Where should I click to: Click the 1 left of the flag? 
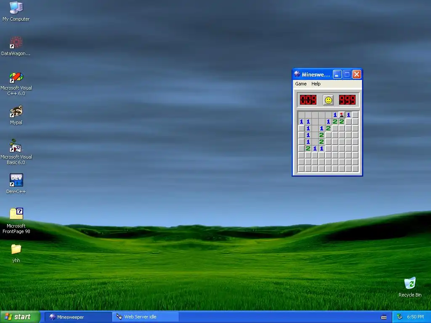[x=335, y=115]
